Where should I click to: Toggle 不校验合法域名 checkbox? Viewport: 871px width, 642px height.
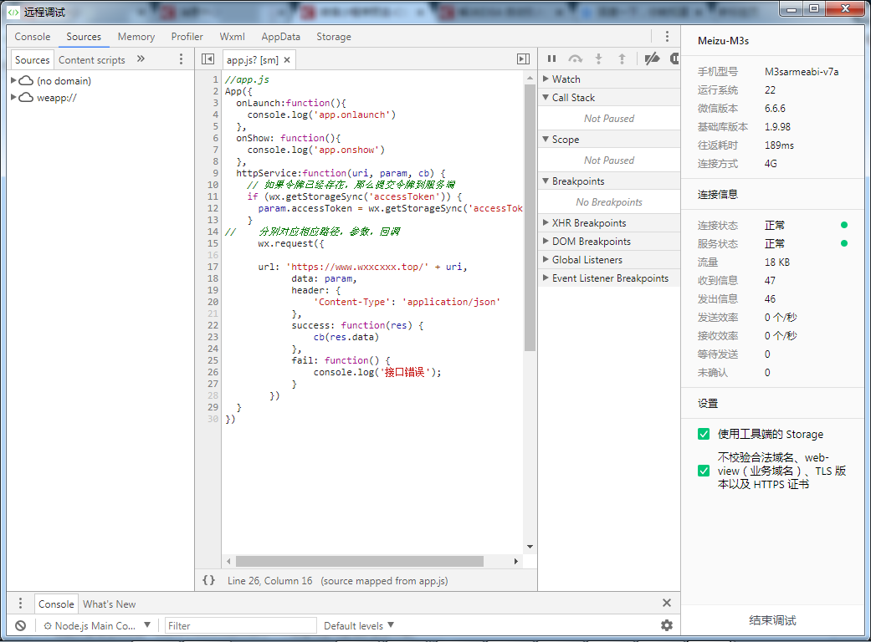pos(704,471)
